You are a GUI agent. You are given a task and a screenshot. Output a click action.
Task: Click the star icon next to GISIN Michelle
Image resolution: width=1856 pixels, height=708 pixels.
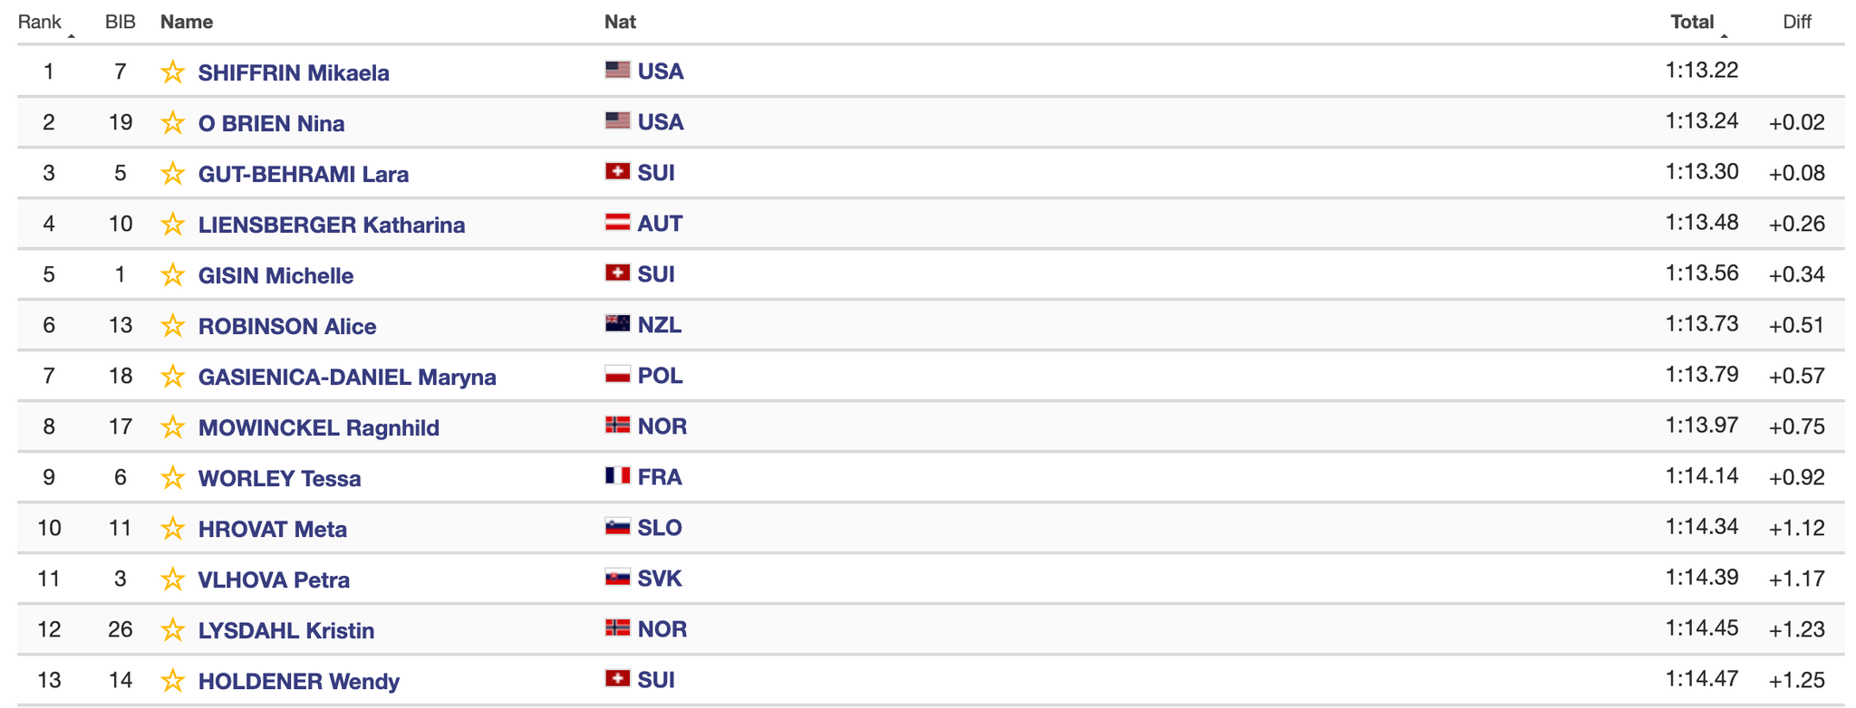[x=172, y=274]
